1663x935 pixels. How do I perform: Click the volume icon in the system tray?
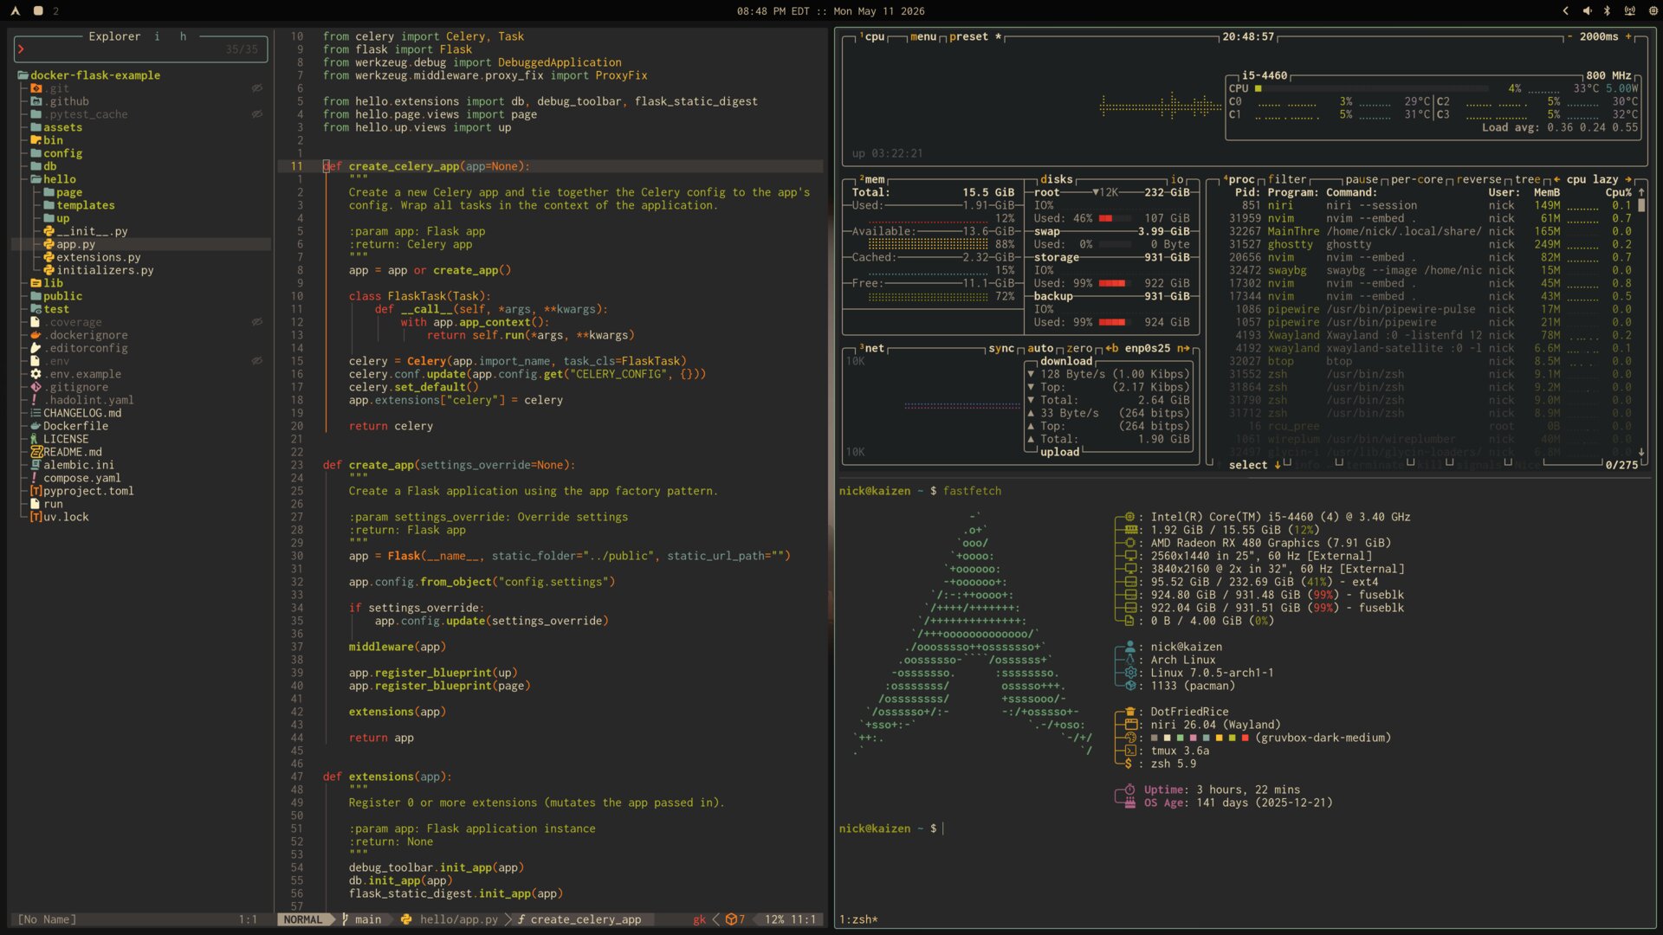pyautogui.click(x=1587, y=11)
